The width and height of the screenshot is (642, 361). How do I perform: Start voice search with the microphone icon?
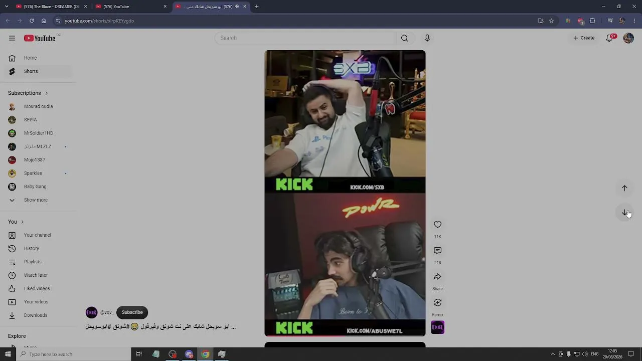[x=427, y=38]
